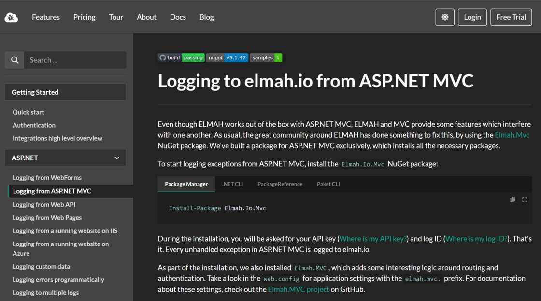Focus the Search input field
Image resolution: width=541 pixels, height=301 pixels.
click(x=75, y=60)
